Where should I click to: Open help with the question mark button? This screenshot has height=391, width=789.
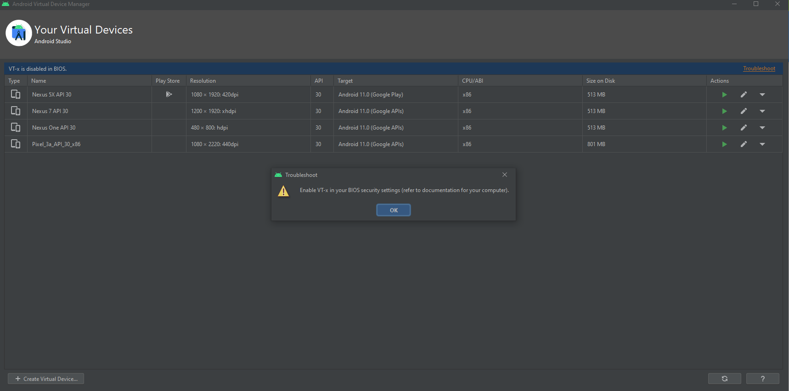(x=763, y=379)
